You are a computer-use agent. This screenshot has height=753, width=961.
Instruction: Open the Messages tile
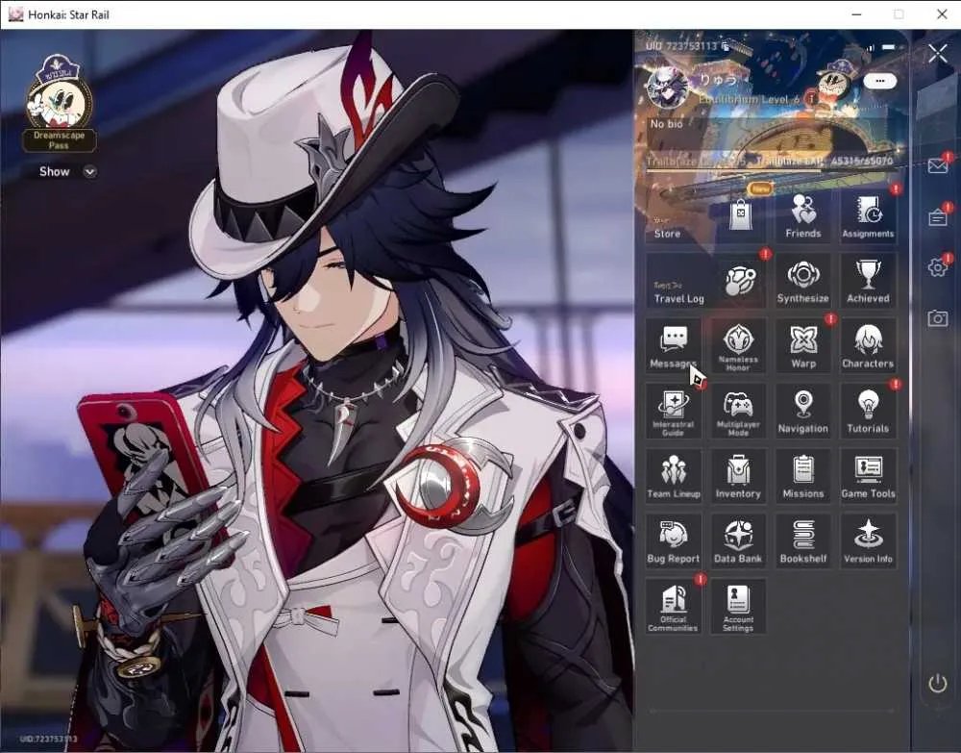[x=673, y=346]
